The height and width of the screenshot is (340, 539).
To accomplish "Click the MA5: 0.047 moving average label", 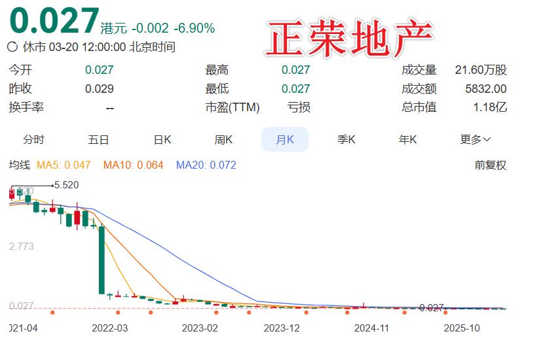I will [64, 165].
